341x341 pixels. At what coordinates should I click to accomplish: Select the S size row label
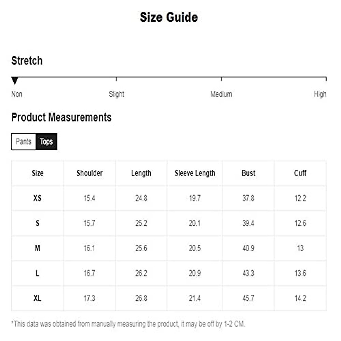click(38, 223)
